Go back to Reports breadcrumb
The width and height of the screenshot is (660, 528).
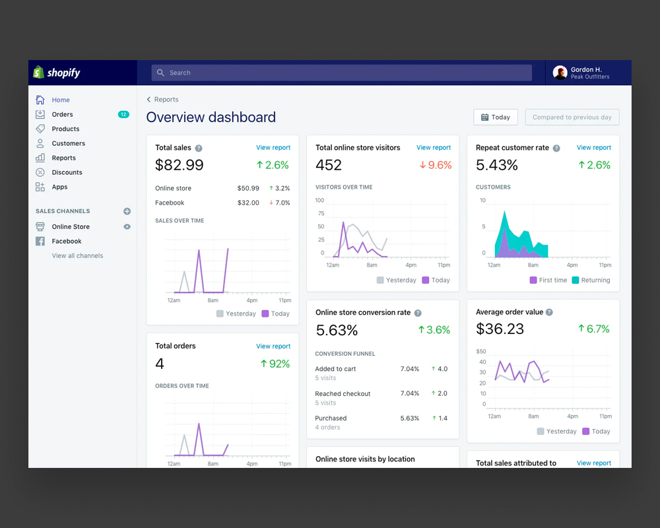click(x=162, y=100)
